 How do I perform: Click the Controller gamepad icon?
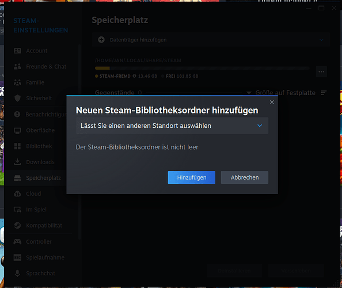pos(17,242)
